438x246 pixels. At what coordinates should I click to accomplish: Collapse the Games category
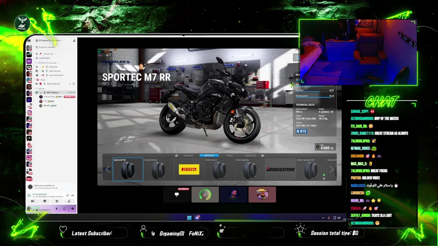pyautogui.click(x=41, y=88)
